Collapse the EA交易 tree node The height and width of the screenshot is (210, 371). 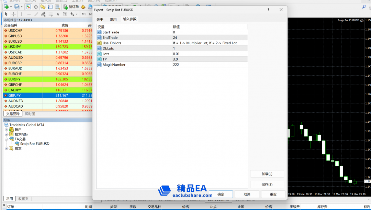[x=6, y=139]
